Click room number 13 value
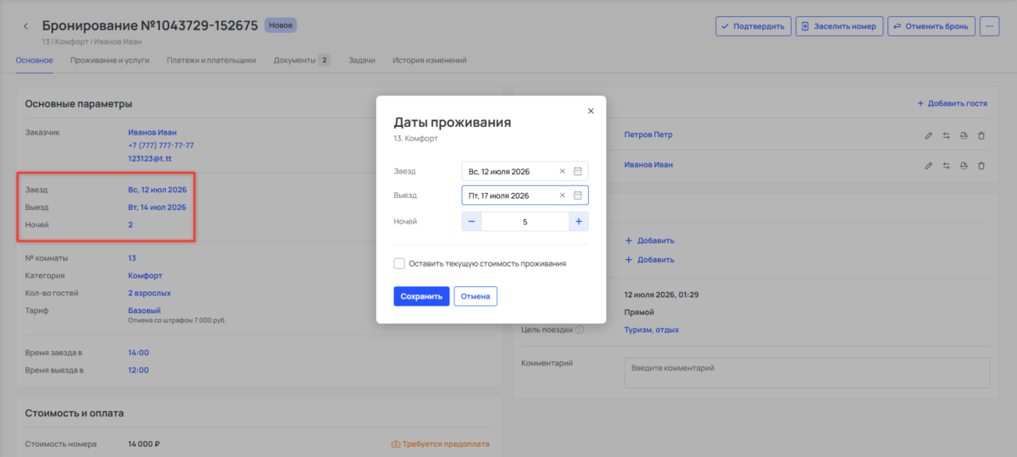The width and height of the screenshot is (1017, 457). (132, 258)
